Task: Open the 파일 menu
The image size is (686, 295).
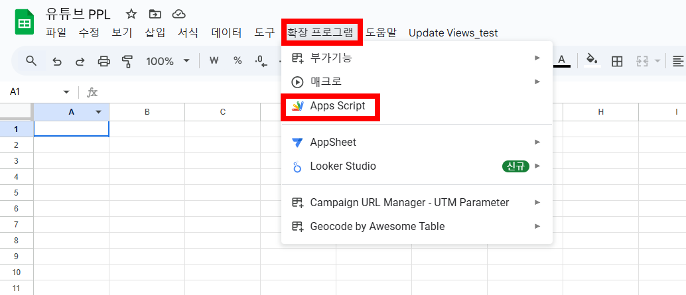Action: (x=56, y=32)
